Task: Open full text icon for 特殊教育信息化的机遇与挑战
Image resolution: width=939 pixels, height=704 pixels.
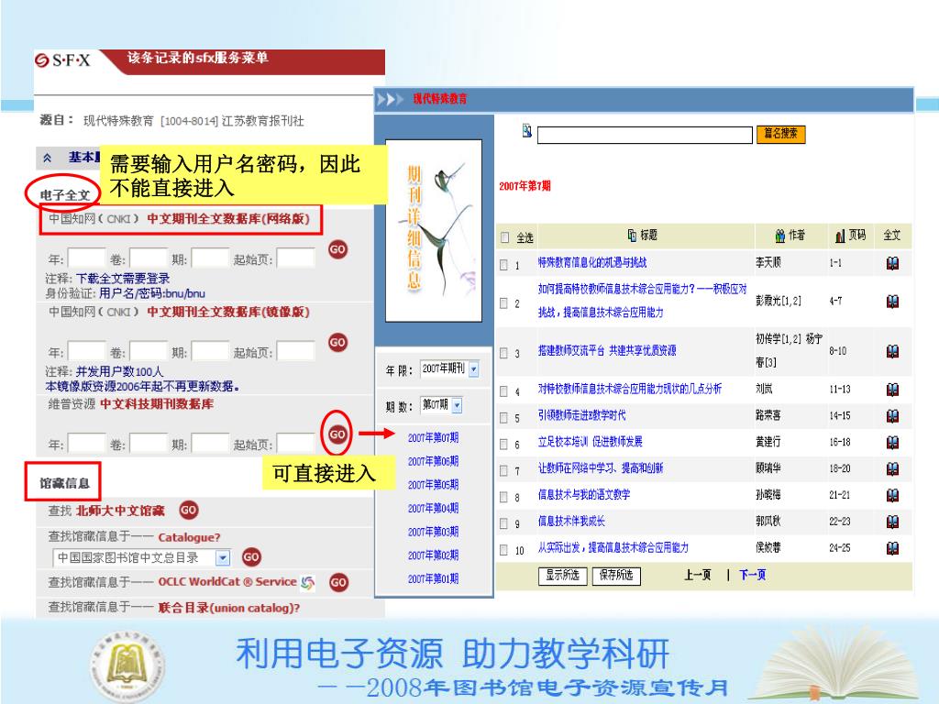Action: click(892, 263)
